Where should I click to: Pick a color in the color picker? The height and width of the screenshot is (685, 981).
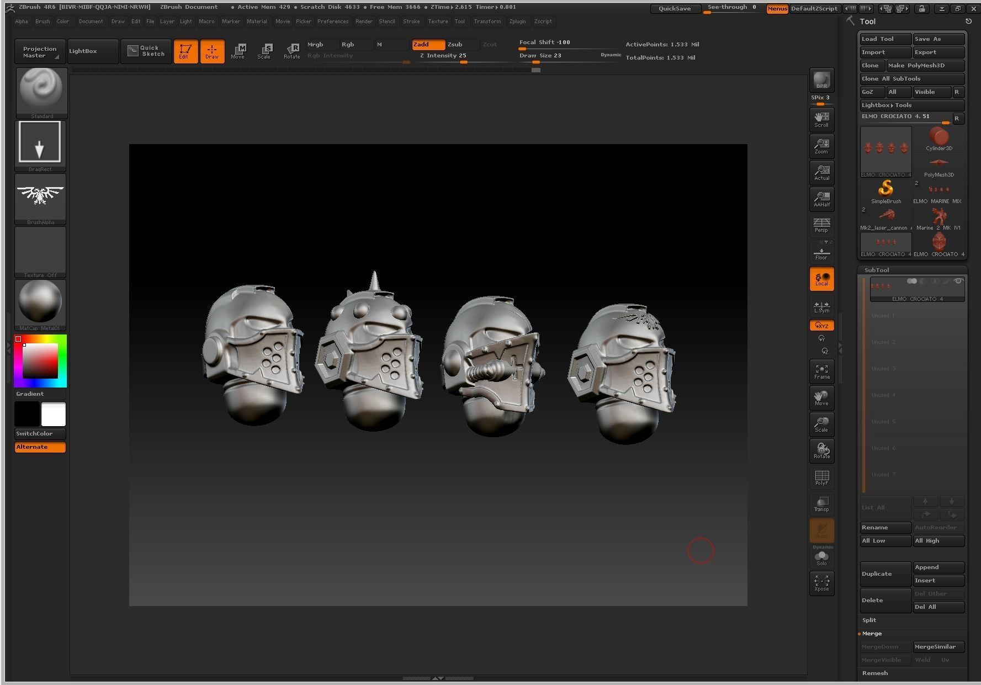40,360
